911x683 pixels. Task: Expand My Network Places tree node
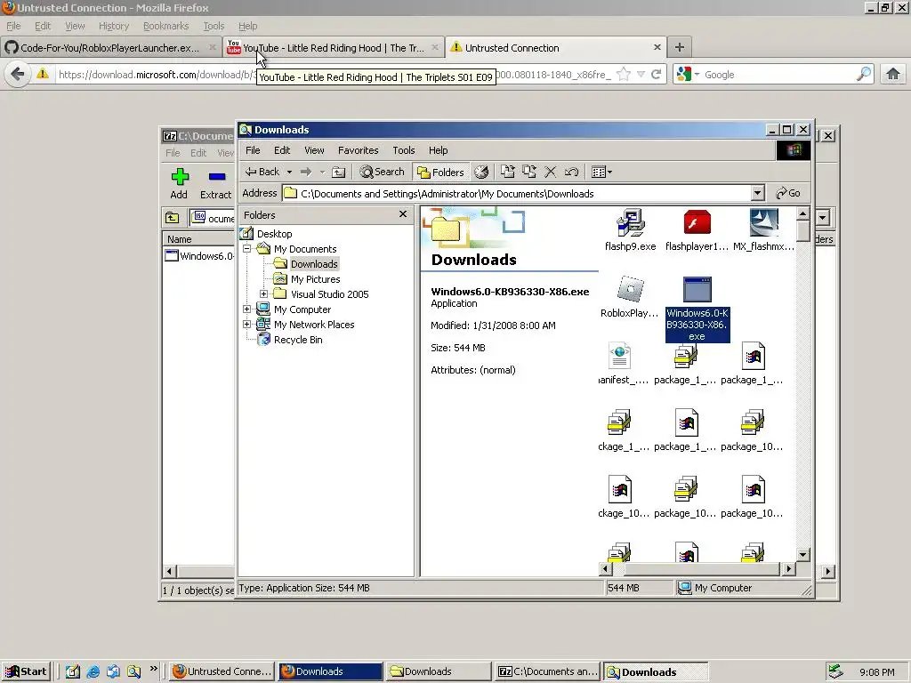pyautogui.click(x=247, y=324)
